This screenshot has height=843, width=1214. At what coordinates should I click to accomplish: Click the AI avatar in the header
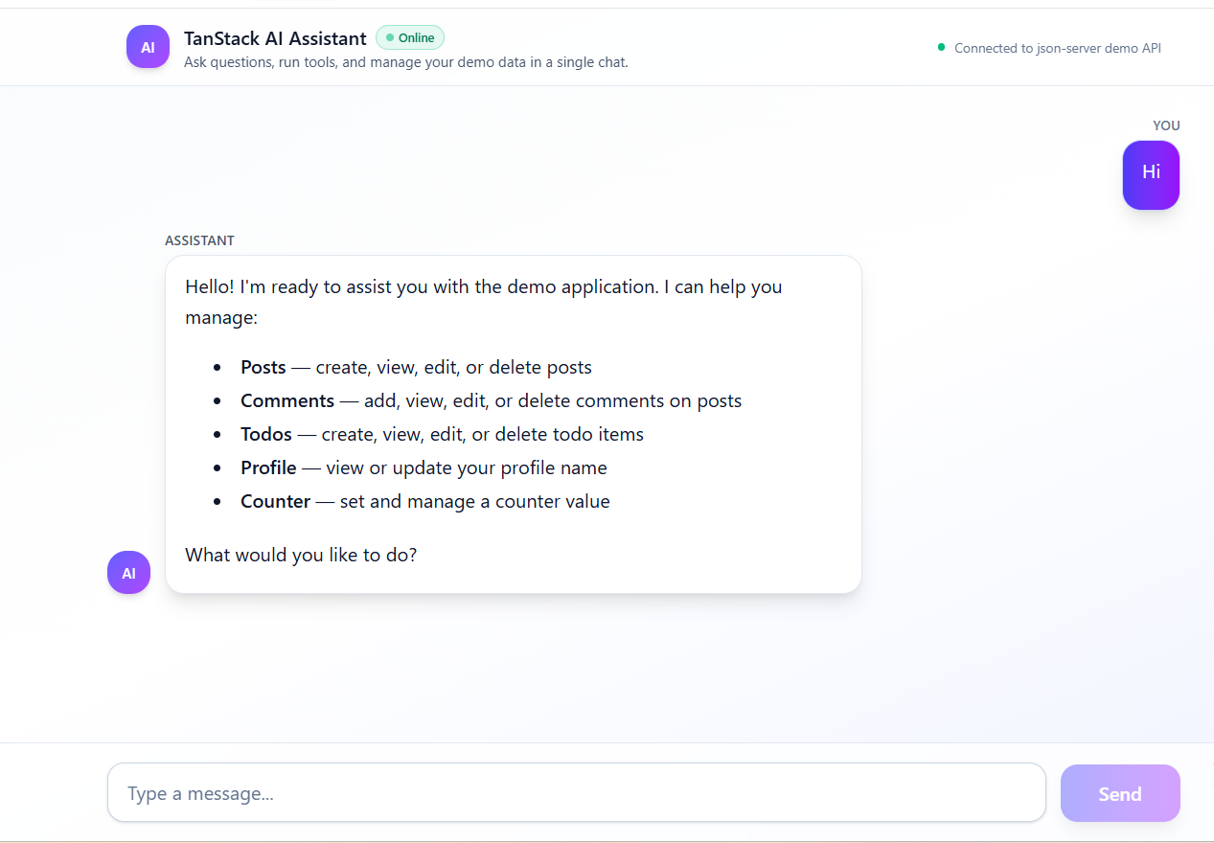[148, 46]
